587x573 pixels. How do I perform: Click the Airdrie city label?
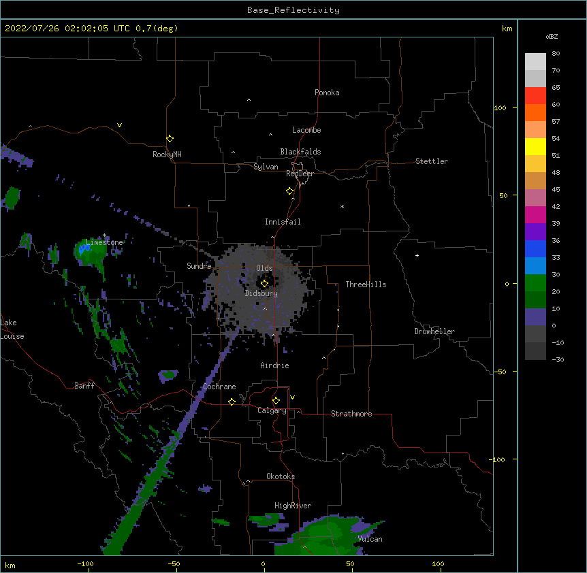[274, 365]
